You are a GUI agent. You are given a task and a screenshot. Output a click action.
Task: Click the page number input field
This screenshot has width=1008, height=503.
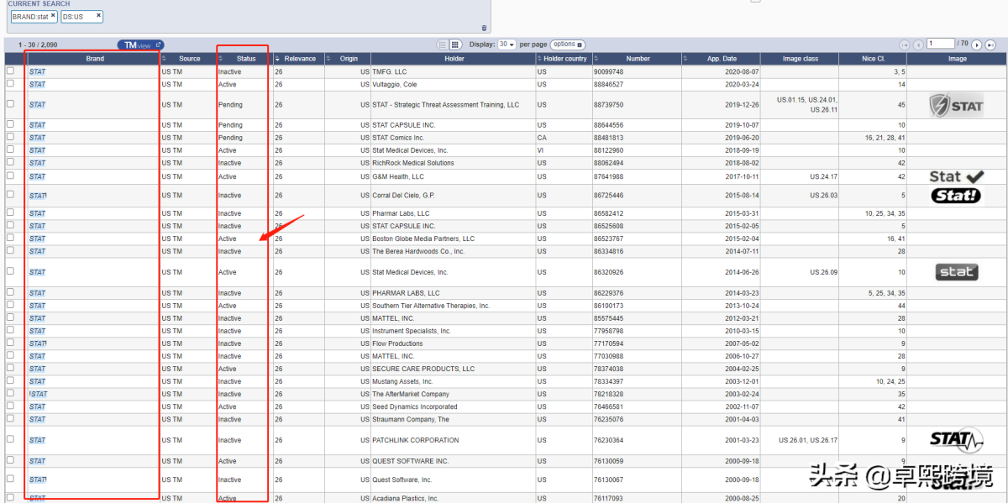(941, 44)
